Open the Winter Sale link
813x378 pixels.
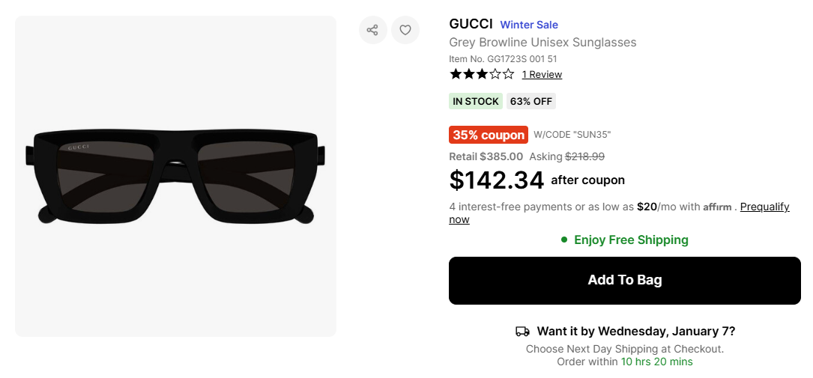tap(529, 25)
